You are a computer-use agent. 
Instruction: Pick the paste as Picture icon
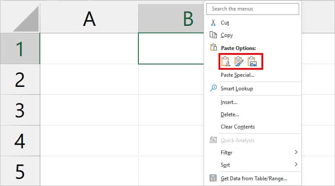click(252, 61)
